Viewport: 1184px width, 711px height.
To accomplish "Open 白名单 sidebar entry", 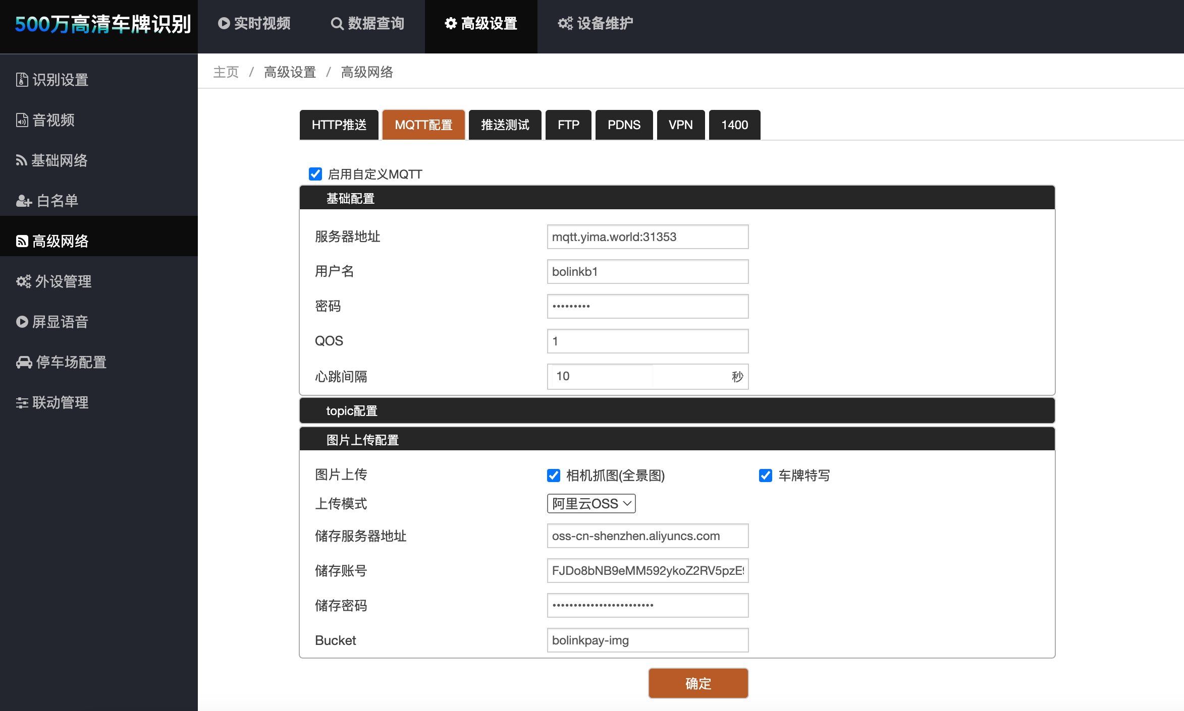I will tap(99, 201).
